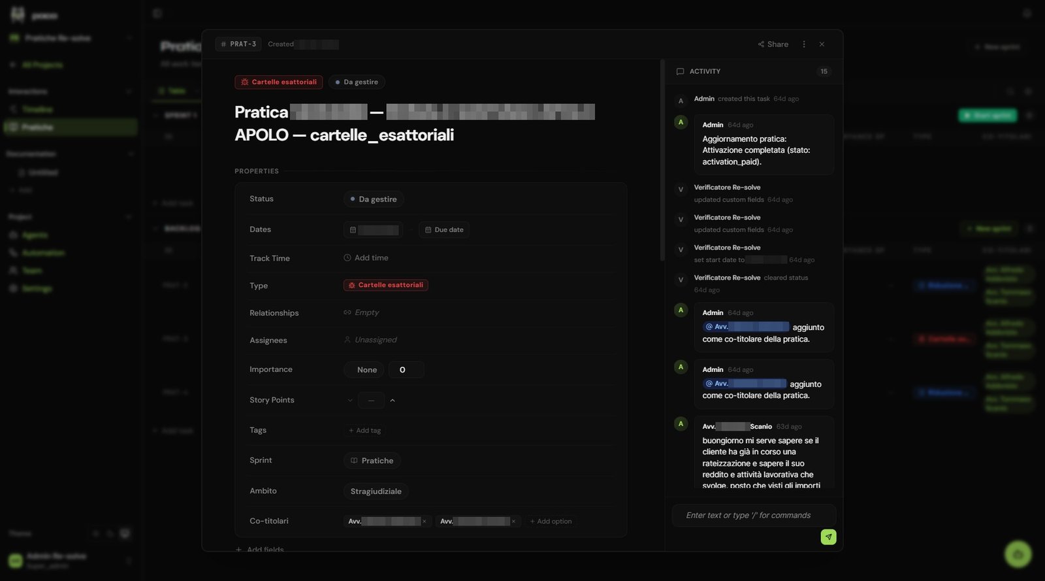Remove the first Co-titolari Avv. option
Image resolution: width=1045 pixels, height=581 pixels.
(425, 522)
